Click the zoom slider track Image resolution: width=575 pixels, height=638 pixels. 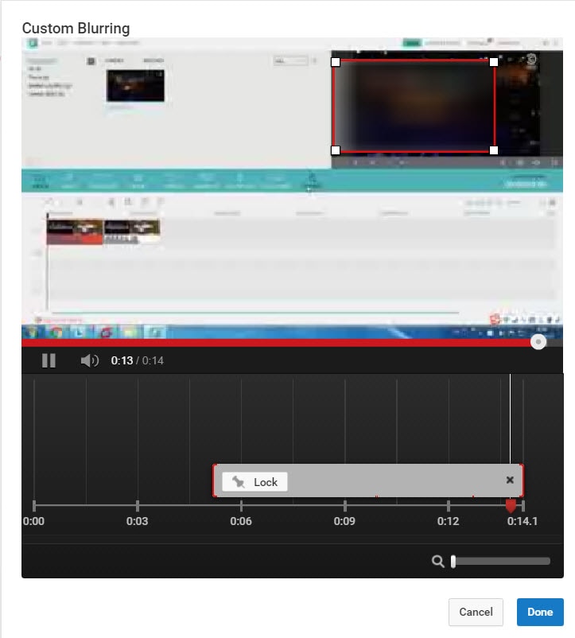tap(501, 562)
